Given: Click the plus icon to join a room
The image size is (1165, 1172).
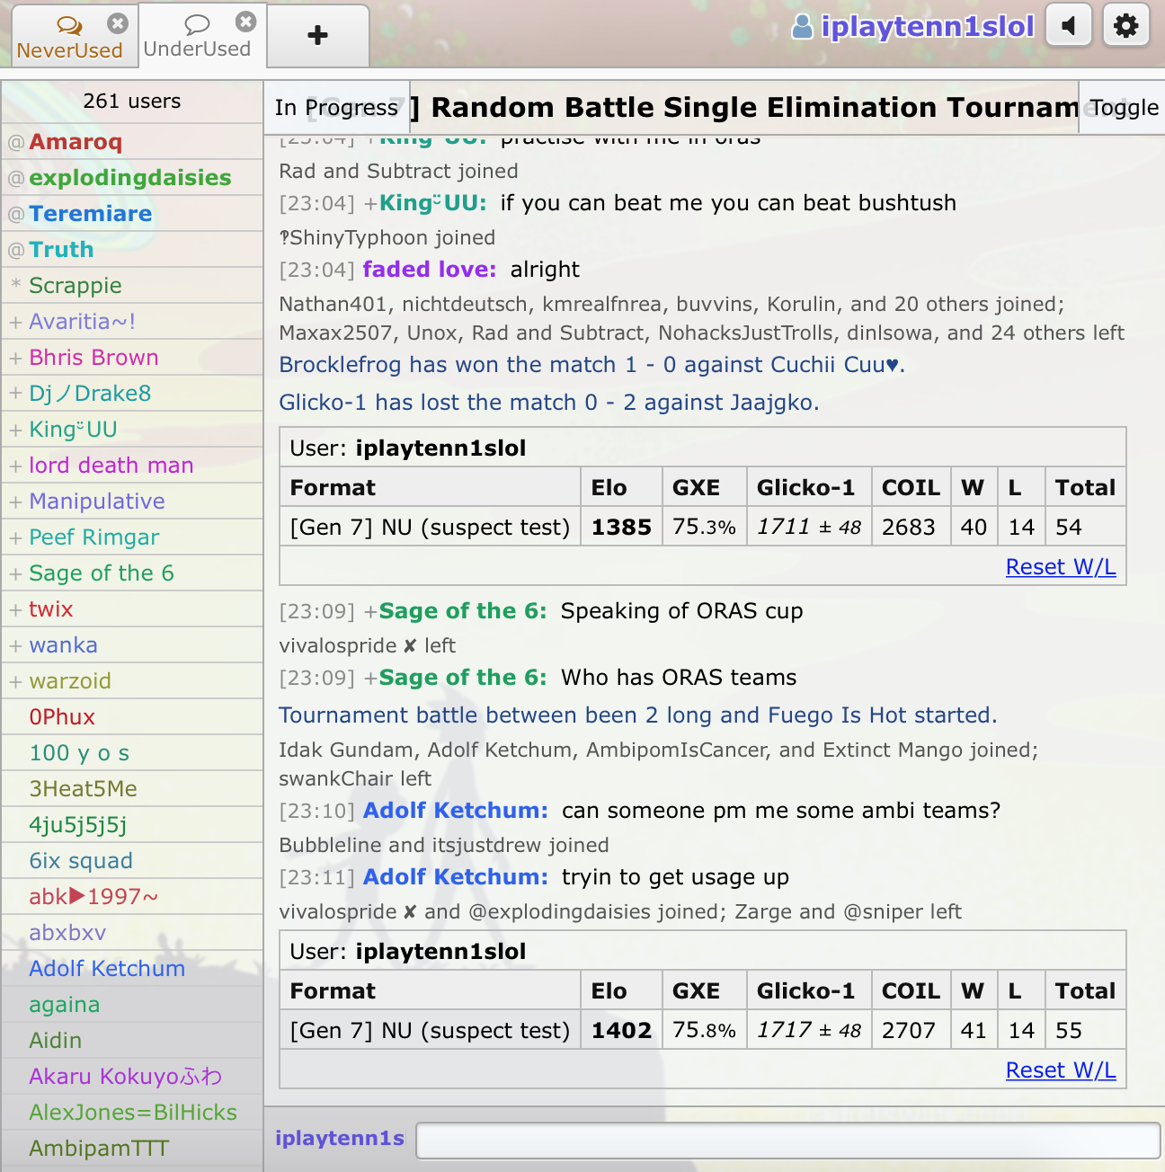Looking at the screenshot, I should (x=317, y=36).
